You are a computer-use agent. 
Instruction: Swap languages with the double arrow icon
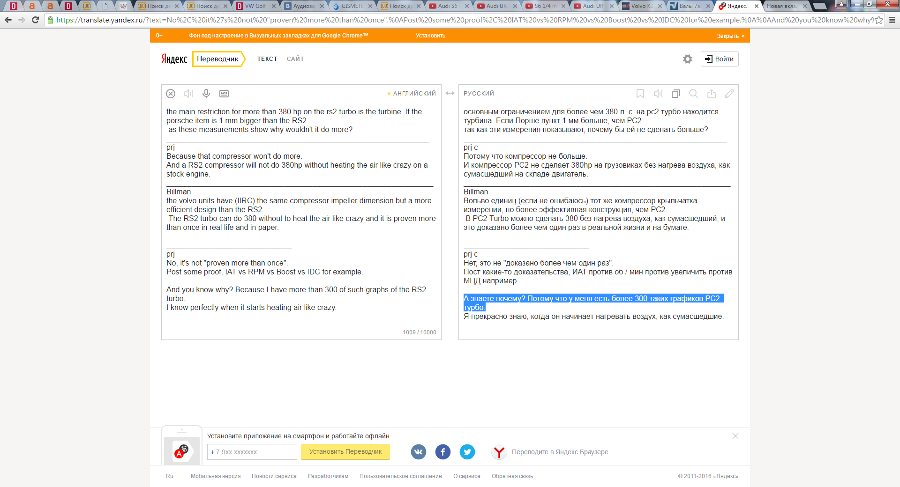pos(450,93)
